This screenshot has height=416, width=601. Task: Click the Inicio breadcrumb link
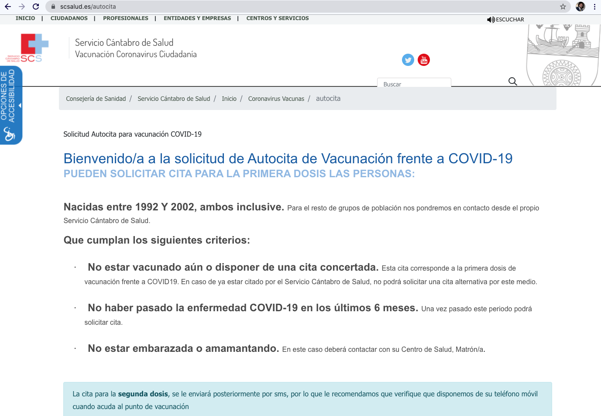pos(229,99)
